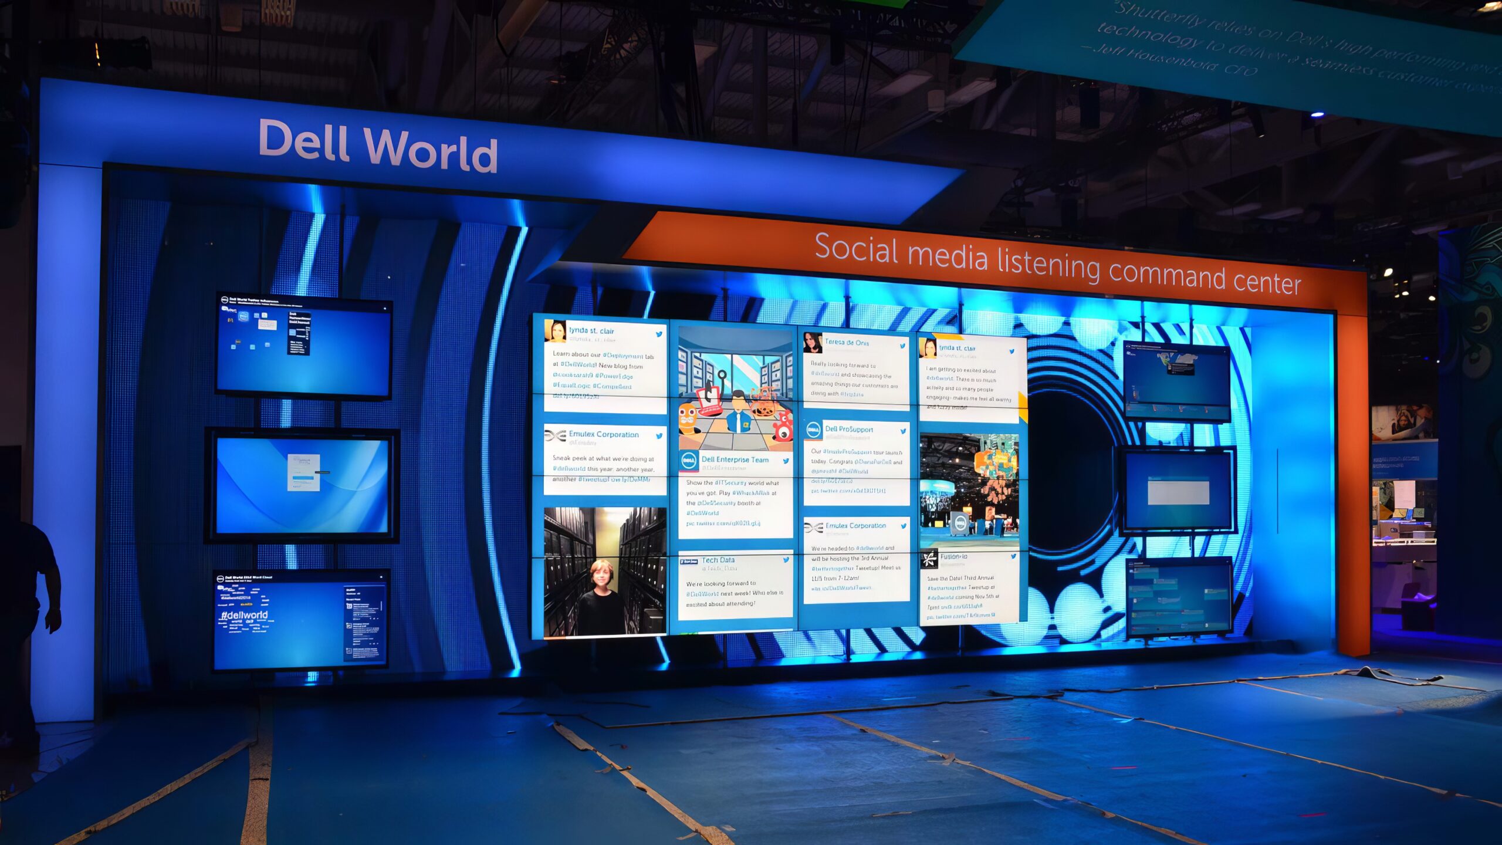Click lynda st. clair avatar on 'Learn about' tweet
Screen dimensions: 1502x845
tap(555, 332)
